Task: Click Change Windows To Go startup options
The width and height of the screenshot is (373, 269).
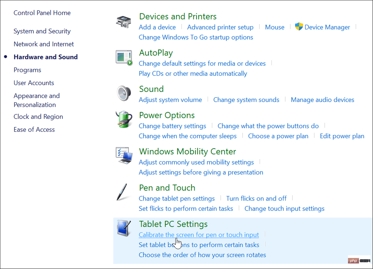Action: pos(196,37)
